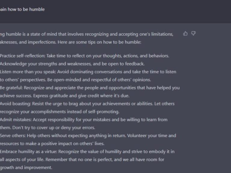The width and height of the screenshot is (231, 173).
Task: Click the 'Admit mistakes' tip line
Action: point(84,120)
